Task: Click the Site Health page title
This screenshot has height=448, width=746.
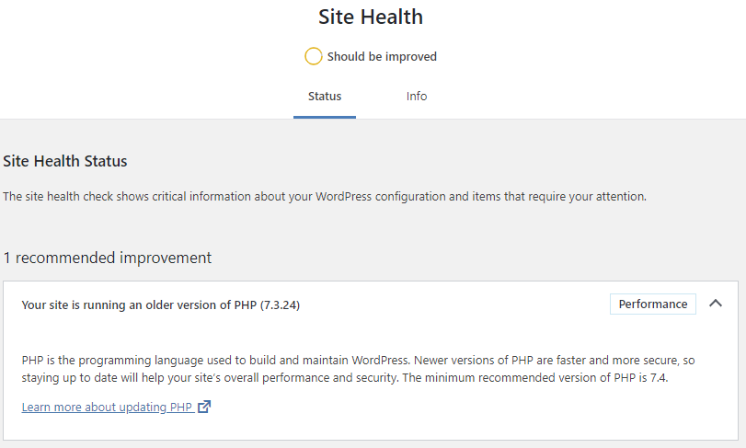Action: (x=371, y=17)
